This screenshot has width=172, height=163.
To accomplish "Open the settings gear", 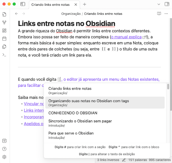I will coord(4,157).
